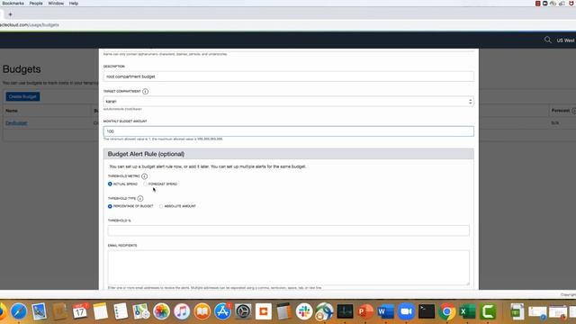
Task: Open System Preferences gear in dock
Action: (x=243, y=311)
